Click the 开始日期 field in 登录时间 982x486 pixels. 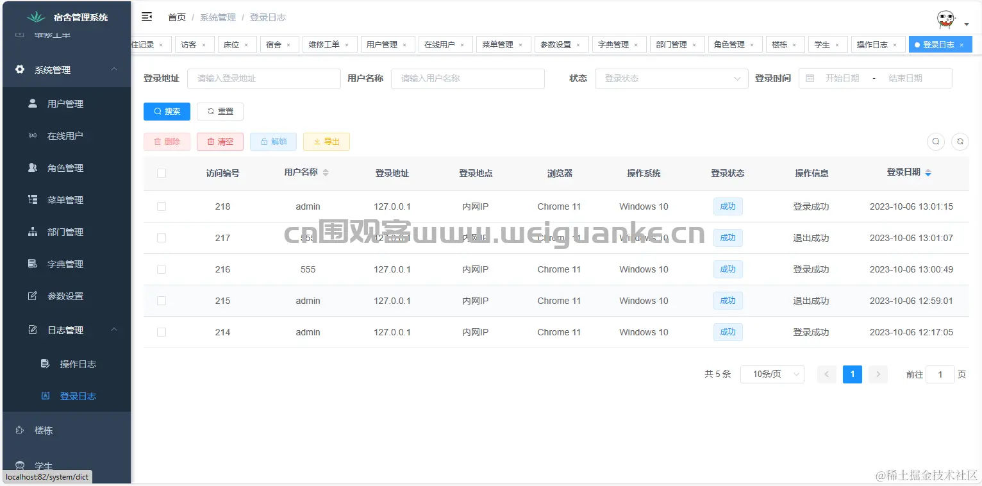coord(842,78)
